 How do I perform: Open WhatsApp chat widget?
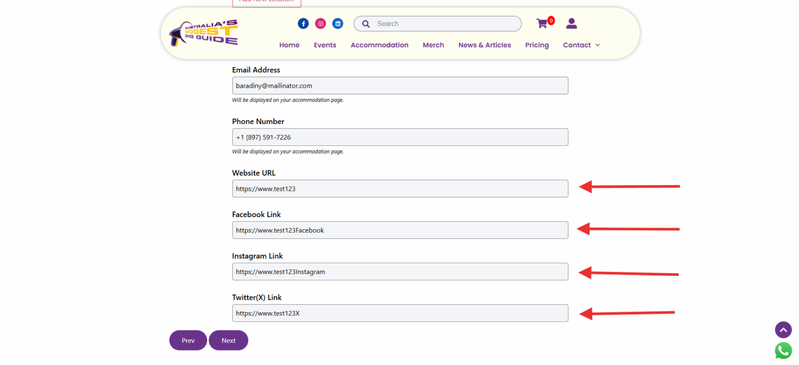[783, 350]
